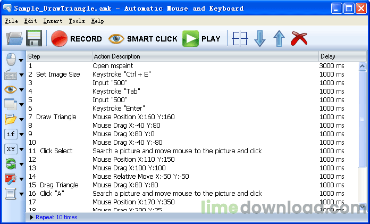Select step 2 Keystroke "Ctrl + E"
Screen dimensions: 370x224
(x=192, y=74)
